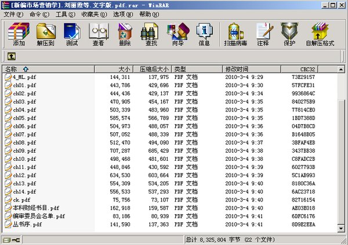Screen dimensions: 348x245
Task: Sort files by 大小 column header
Action: point(124,69)
